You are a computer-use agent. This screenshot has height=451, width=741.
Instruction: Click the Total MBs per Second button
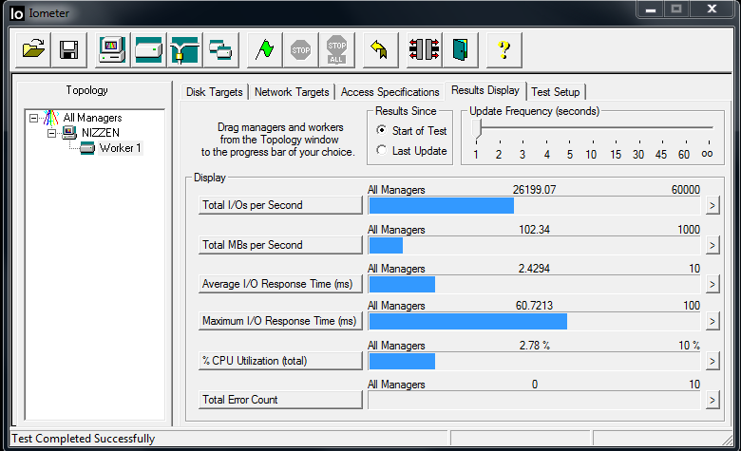280,245
